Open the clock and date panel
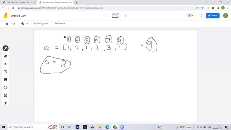231x130 pixels. [x=217, y=127]
